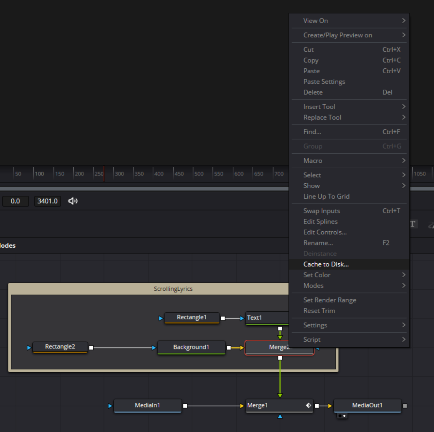Screen dimensions: 434x432
Task: Select Swap Inputs menu entry
Action: (322, 211)
